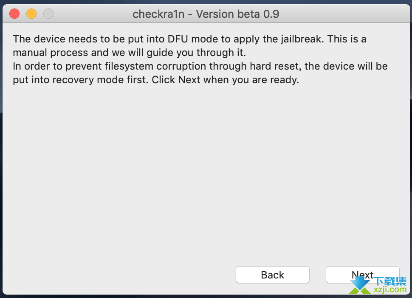Screen dimensions: 412x298
Task: Click the desktop background beside the window
Action: tap(411, 157)
